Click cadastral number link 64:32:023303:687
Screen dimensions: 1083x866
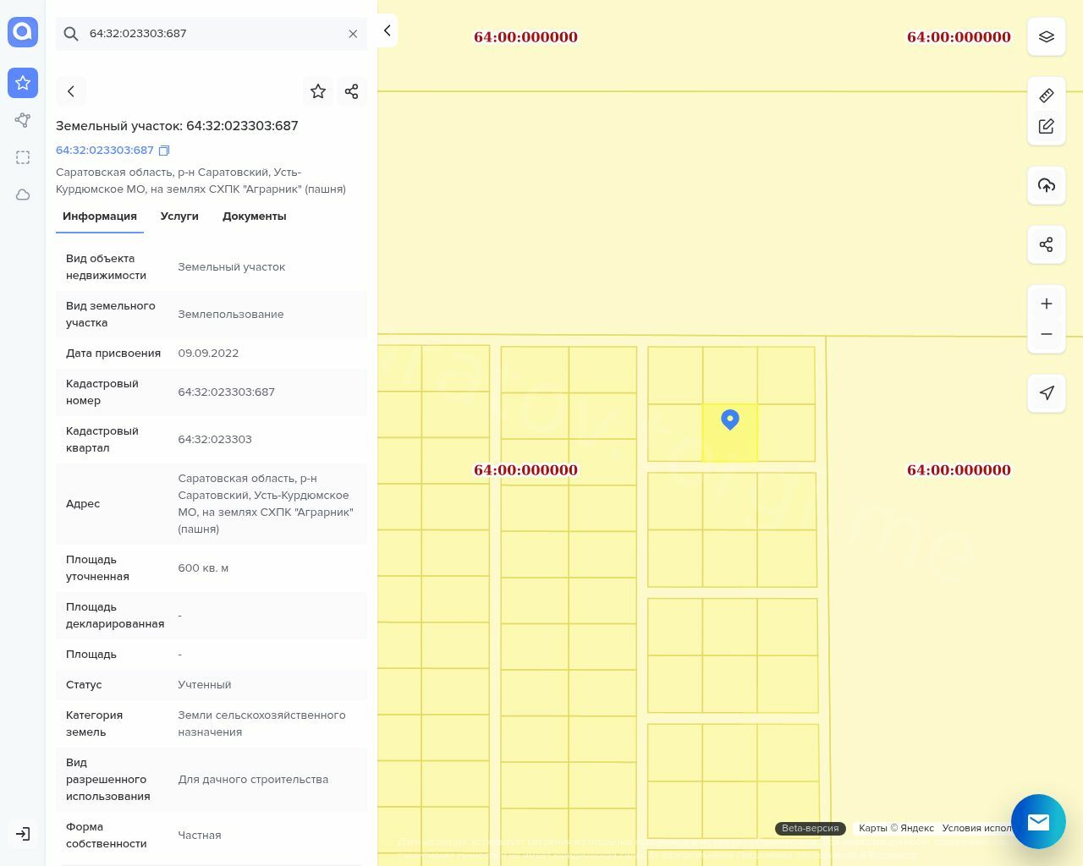point(105,151)
